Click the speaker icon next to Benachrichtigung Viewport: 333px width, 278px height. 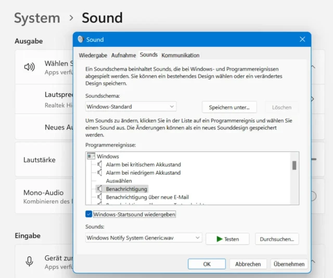(100, 189)
